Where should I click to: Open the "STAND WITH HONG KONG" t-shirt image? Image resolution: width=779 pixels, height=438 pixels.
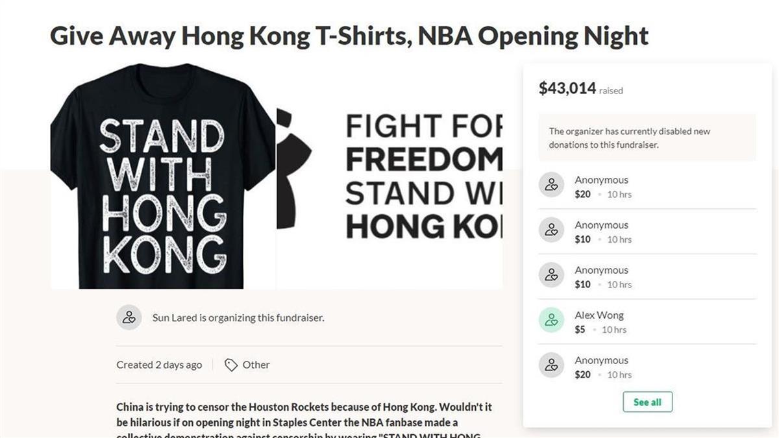(x=162, y=176)
